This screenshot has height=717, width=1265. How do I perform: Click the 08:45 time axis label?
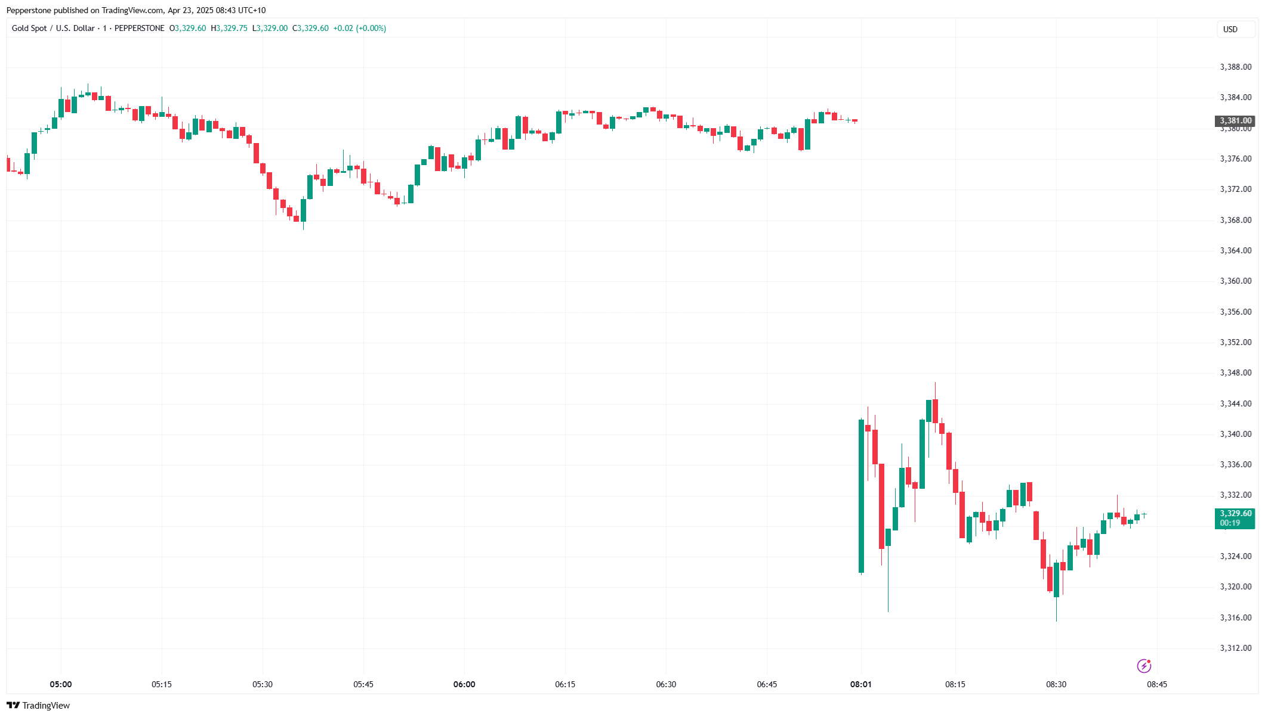pos(1157,684)
